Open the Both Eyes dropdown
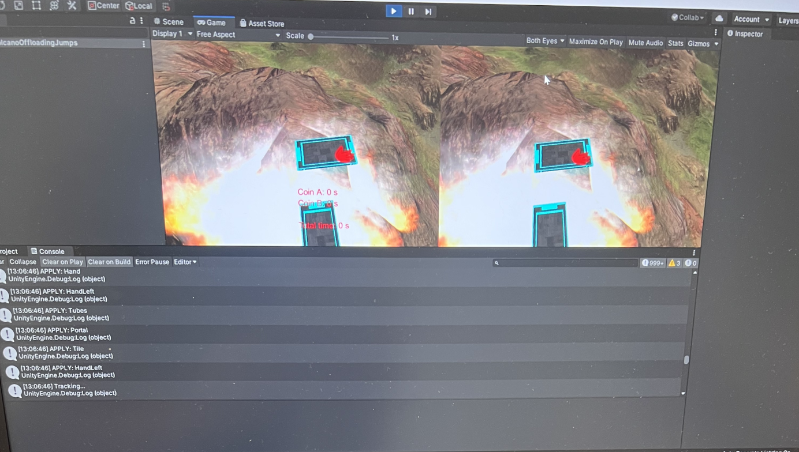Image resolution: width=799 pixels, height=452 pixels. tap(545, 41)
